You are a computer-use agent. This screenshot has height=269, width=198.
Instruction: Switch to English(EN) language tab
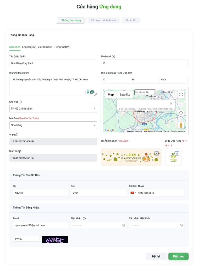click(29, 47)
